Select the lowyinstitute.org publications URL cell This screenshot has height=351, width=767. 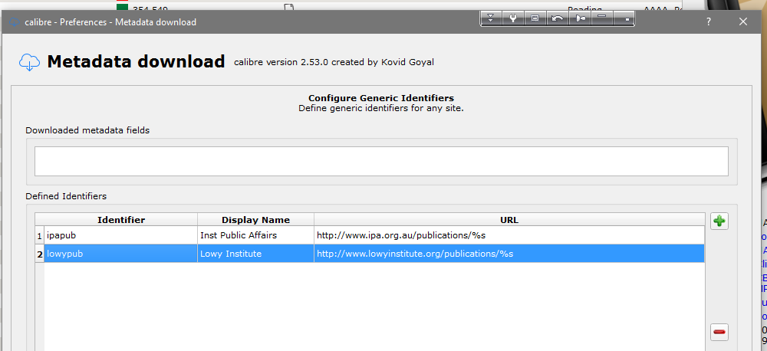tap(509, 254)
